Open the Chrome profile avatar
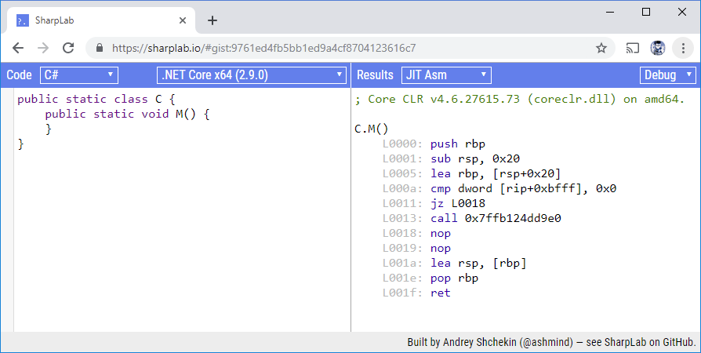This screenshot has width=701, height=353. [658, 48]
